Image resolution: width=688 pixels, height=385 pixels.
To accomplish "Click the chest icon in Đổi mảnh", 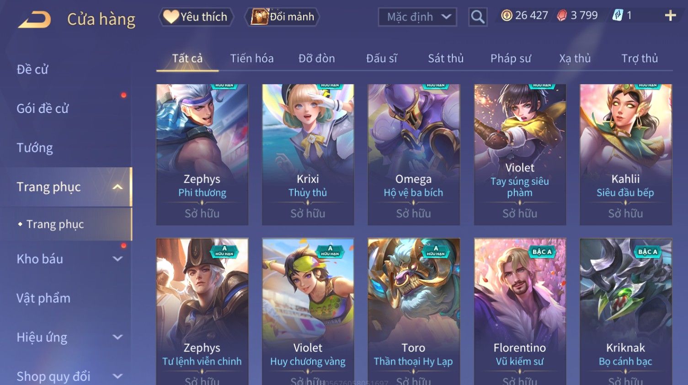I will pos(259,17).
